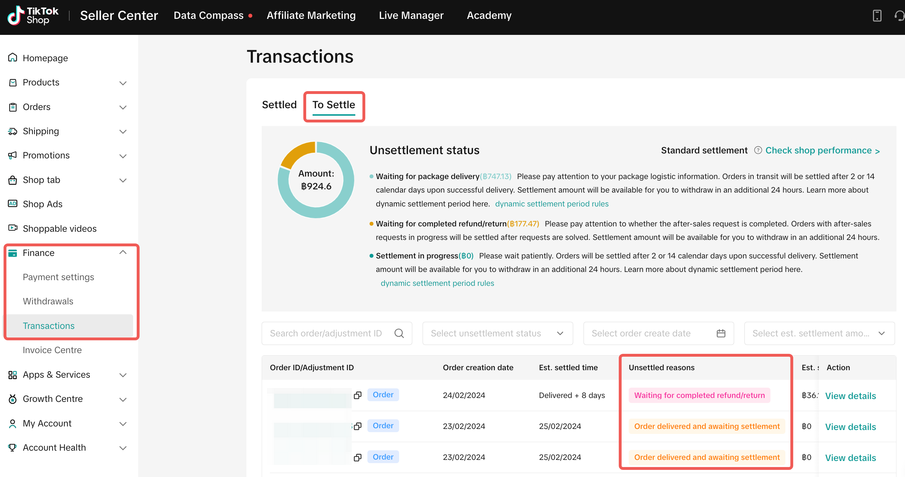Click the Shop Ads icon in sidebar
This screenshot has width=905, height=477.
pyautogui.click(x=13, y=204)
